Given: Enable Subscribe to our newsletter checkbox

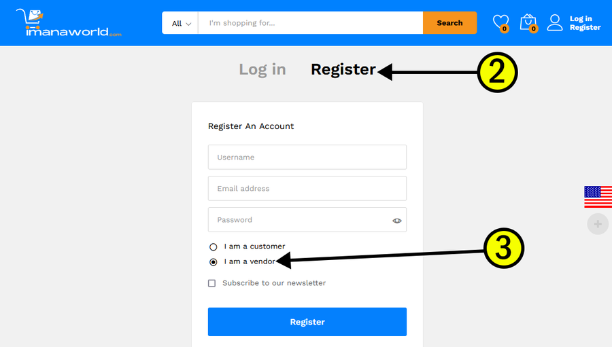Looking at the screenshot, I should pos(211,283).
